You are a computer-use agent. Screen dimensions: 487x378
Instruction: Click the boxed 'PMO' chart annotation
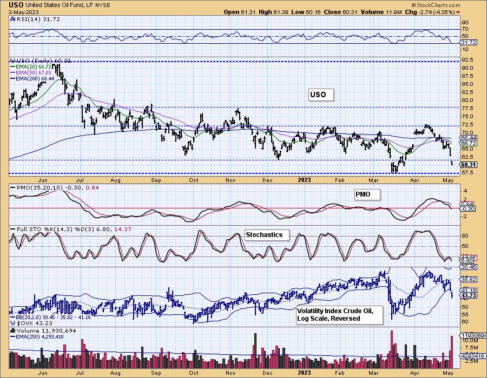point(367,194)
